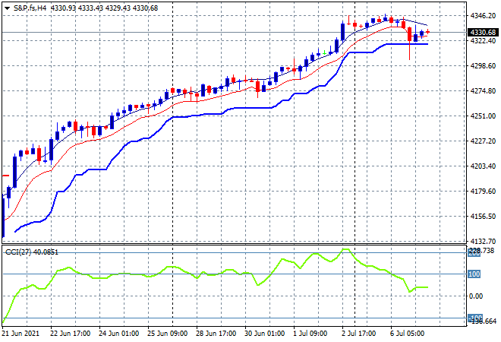The image size is (501, 342).
Task: Click the OHLC values 4330.93 4333.43 4329.43
Action: pyautogui.click(x=91, y=8)
